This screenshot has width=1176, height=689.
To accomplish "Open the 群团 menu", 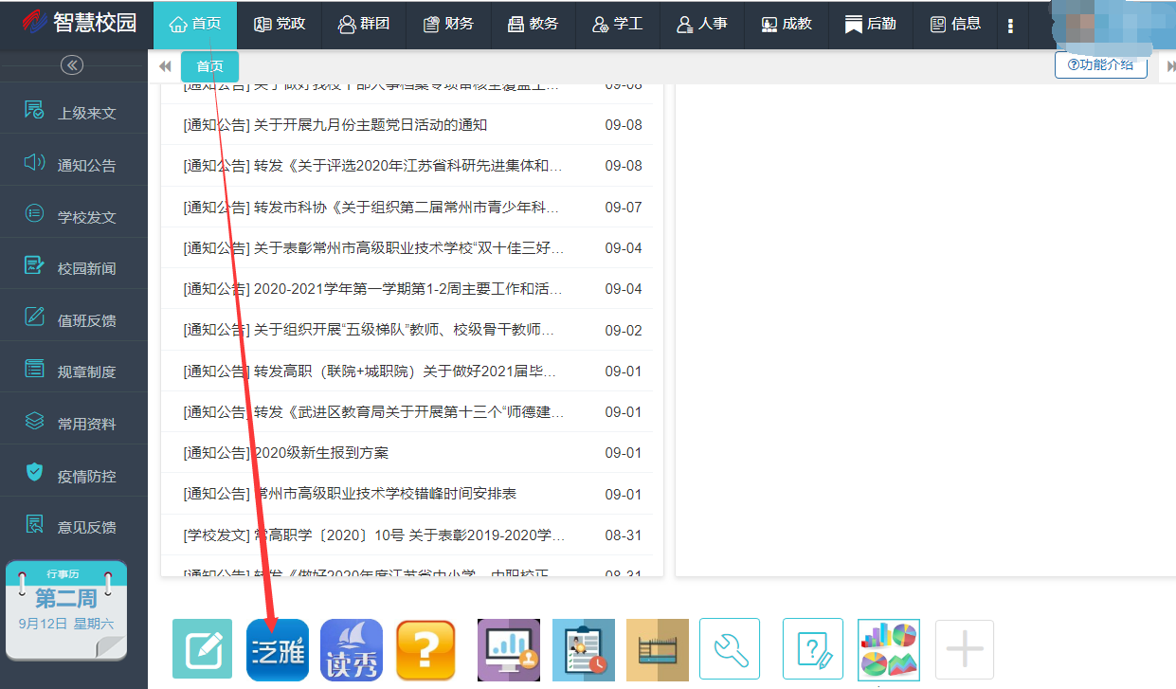I will pos(364,25).
